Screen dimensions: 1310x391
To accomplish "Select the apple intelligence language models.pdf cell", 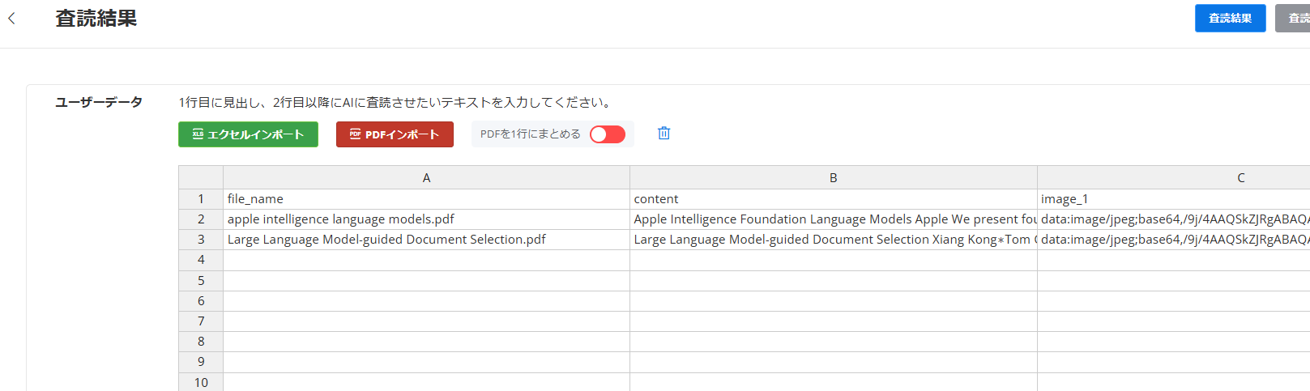I will click(426, 219).
